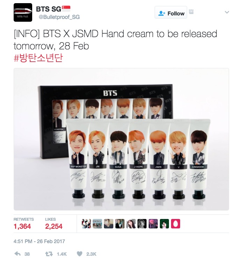Open the second liker avatar with group photo
241x268 pixels.
[98, 224]
